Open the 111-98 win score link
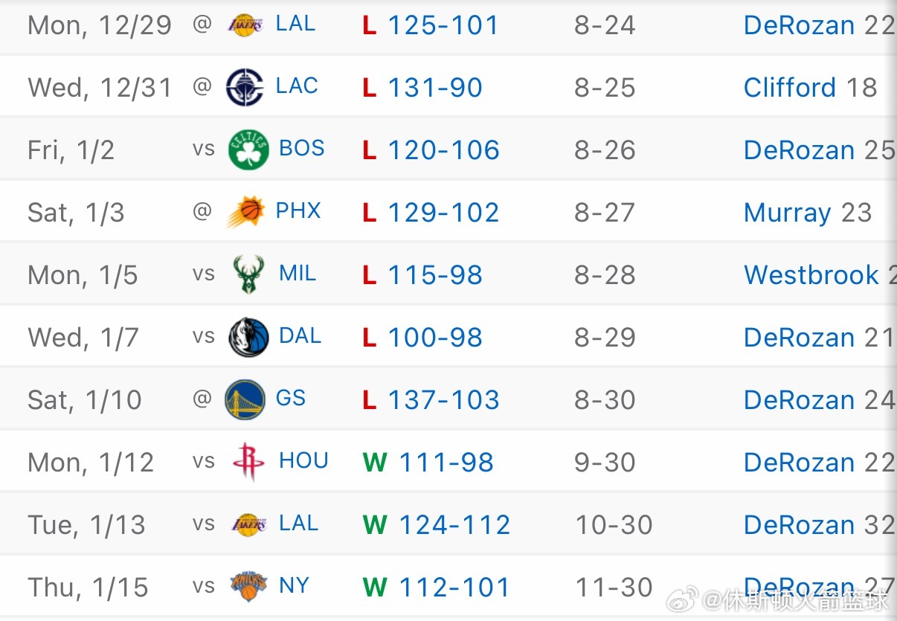The image size is (897, 621). pyautogui.click(x=446, y=463)
